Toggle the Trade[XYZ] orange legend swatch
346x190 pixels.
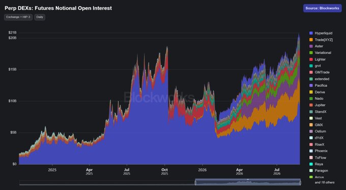pyautogui.click(x=311, y=40)
